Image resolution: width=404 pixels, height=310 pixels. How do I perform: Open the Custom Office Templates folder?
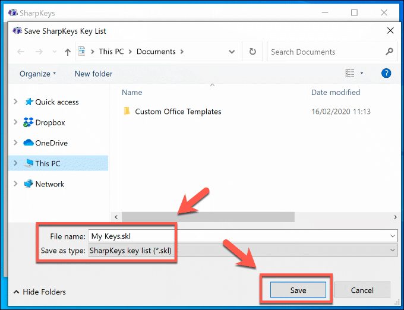click(178, 112)
